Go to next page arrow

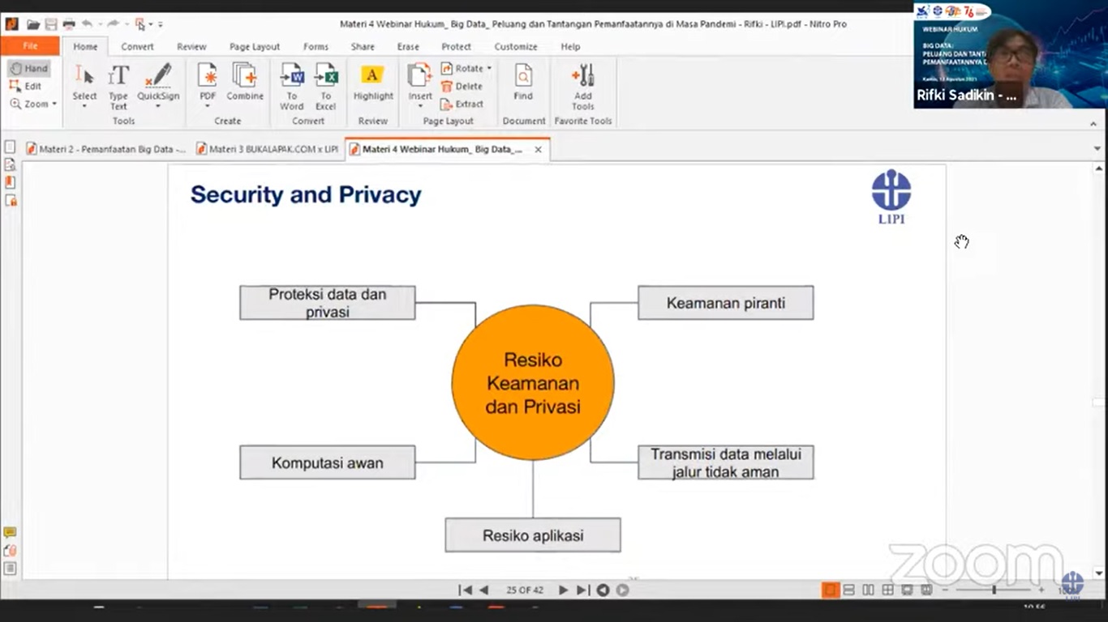[x=563, y=590]
